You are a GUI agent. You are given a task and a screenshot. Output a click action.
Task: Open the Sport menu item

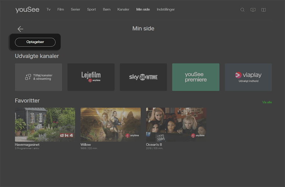pos(92,10)
